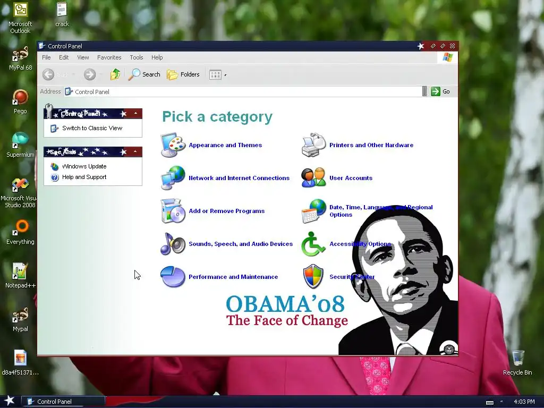
Task: Open the File menu
Action: click(46, 57)
